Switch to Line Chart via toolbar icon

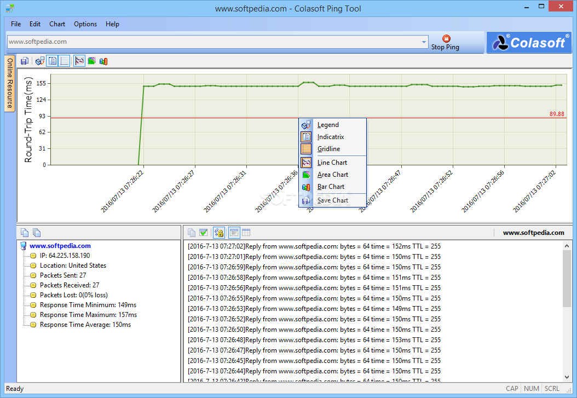[x=79, y=61]
